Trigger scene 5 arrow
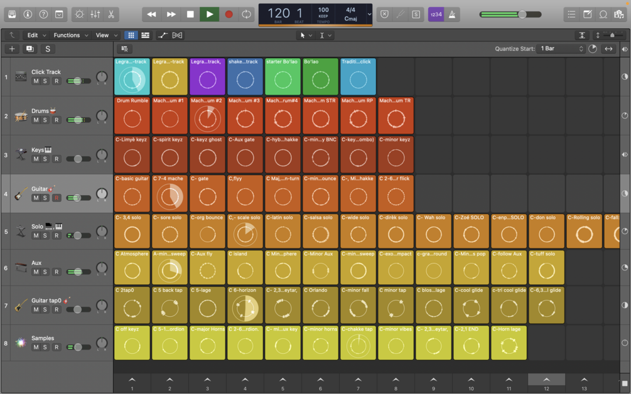Image resolution: width=631 pixels, height=394 pixels. [x=283, y=380]
